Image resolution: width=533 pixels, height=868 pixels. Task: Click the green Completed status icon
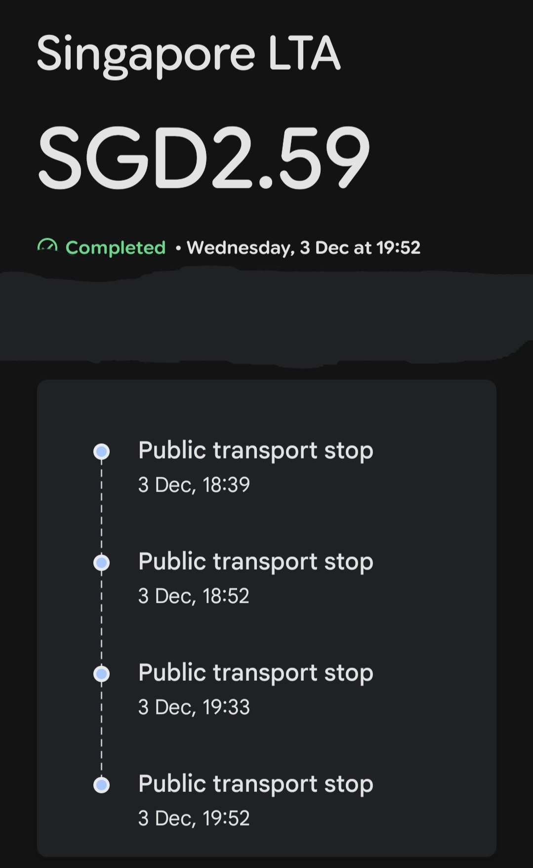tap(47, 247)
